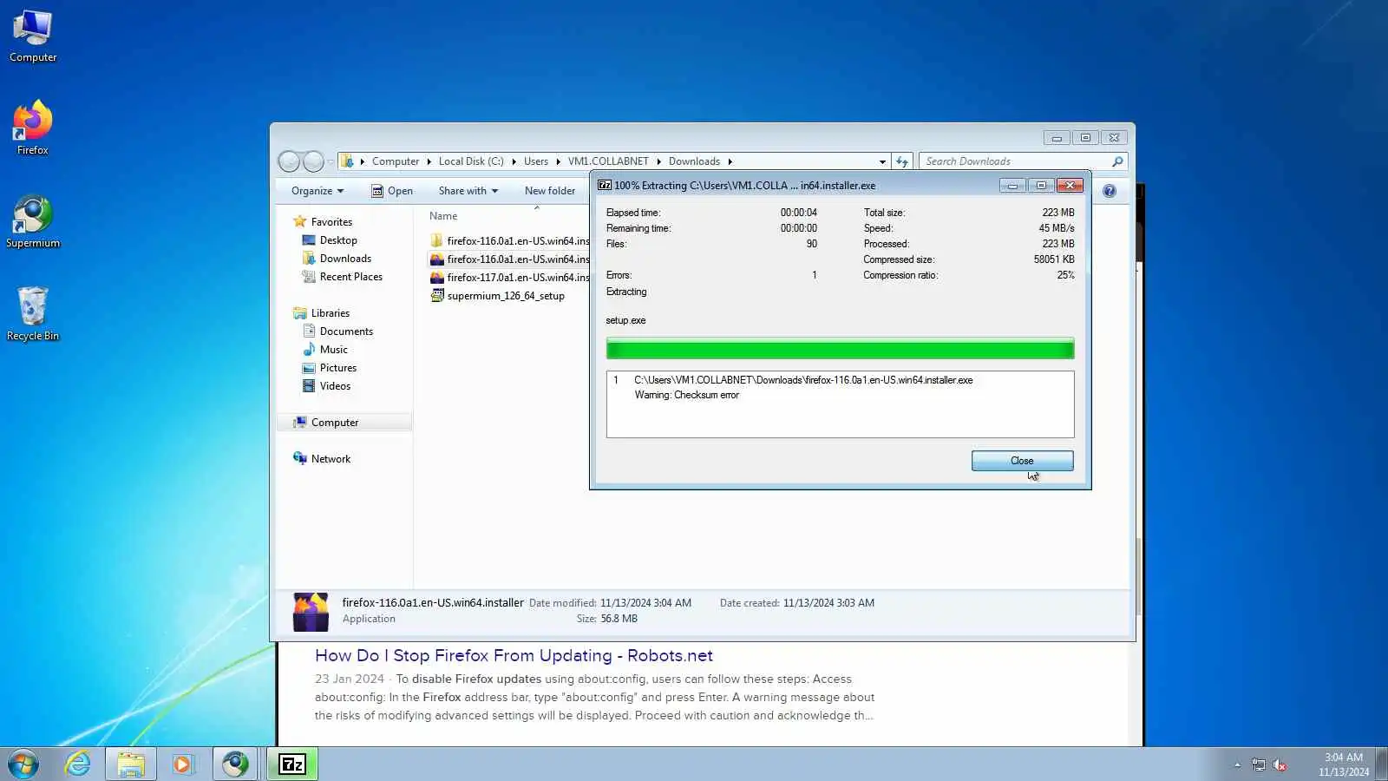Viewport: 1388px width, 781px height.
Task: Maximize the Explorer Downloads window
Action: click(1085, 138)
